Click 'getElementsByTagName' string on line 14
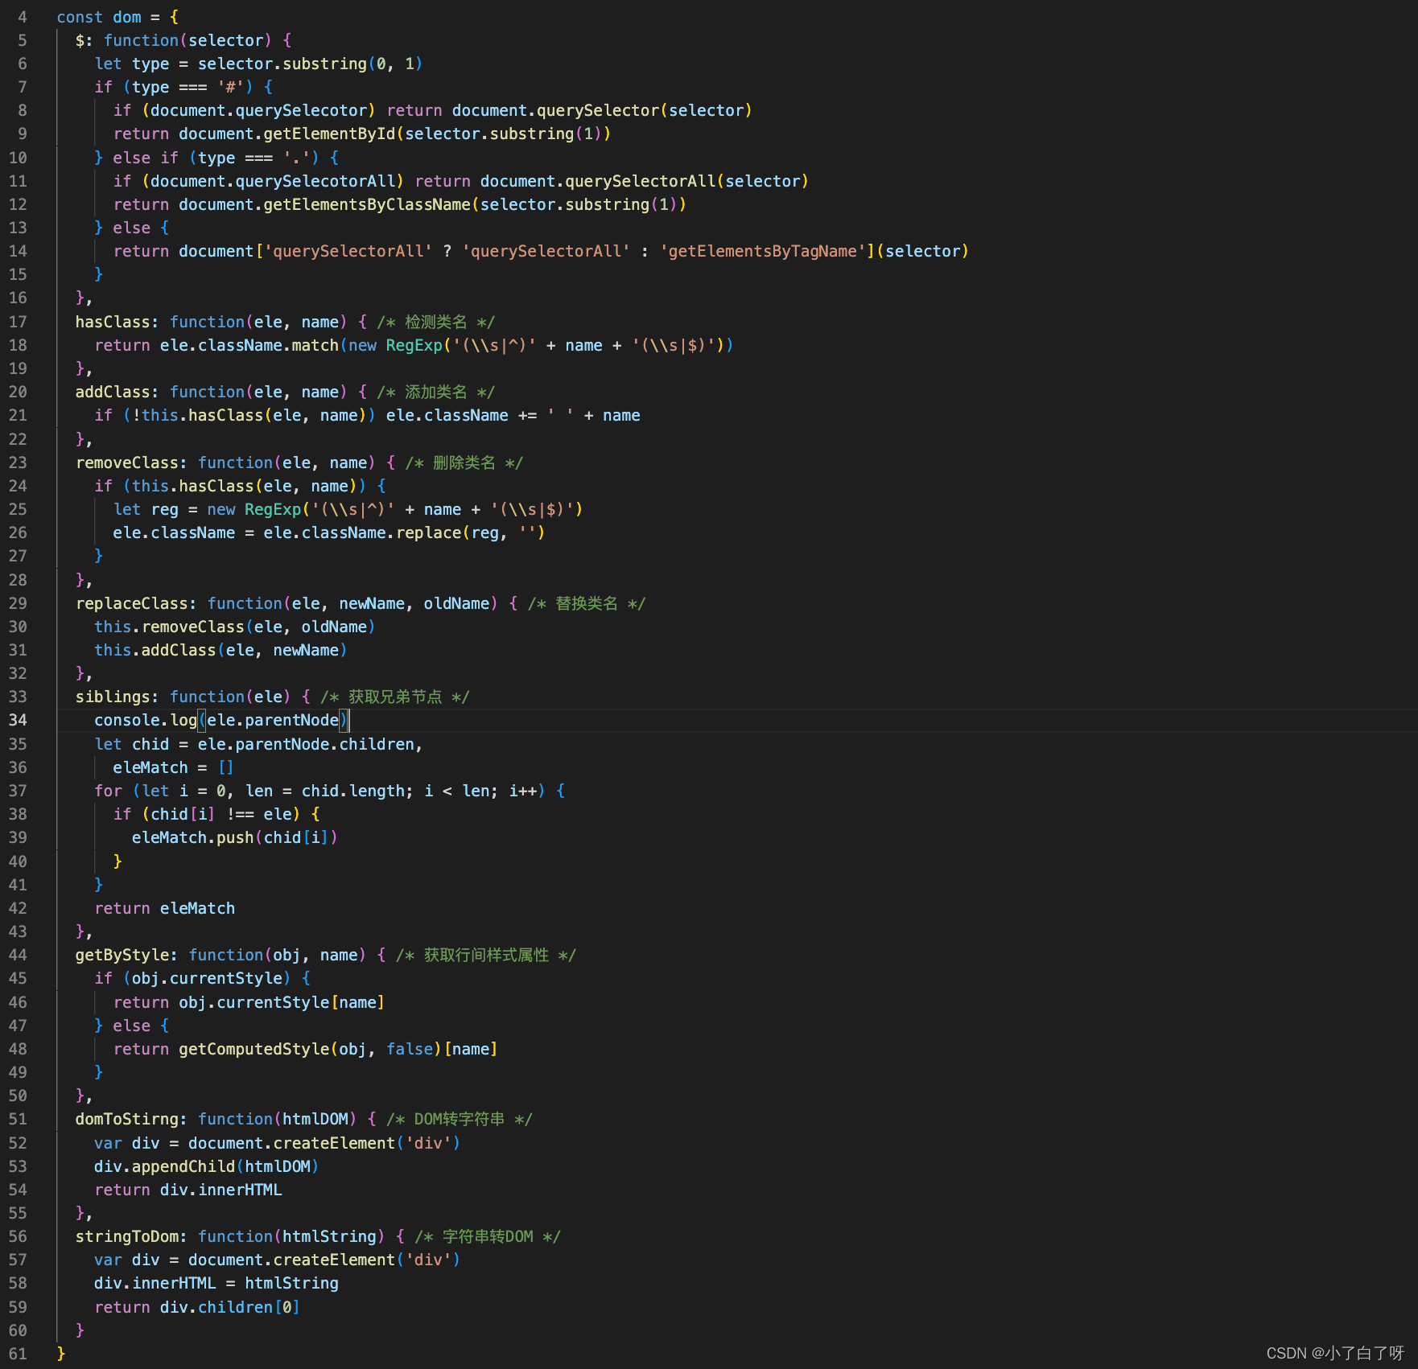 click(x=762, y=251)
